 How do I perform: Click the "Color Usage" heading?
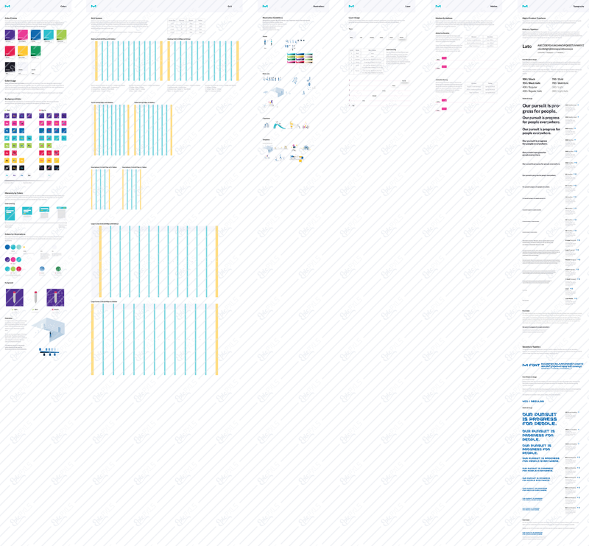pos(10,81)
